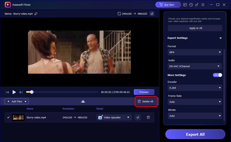Open the Format dropdown showing MP4
Image resolution: width=231 pixels, height=142 pixels.
click(x=195, y=52)
